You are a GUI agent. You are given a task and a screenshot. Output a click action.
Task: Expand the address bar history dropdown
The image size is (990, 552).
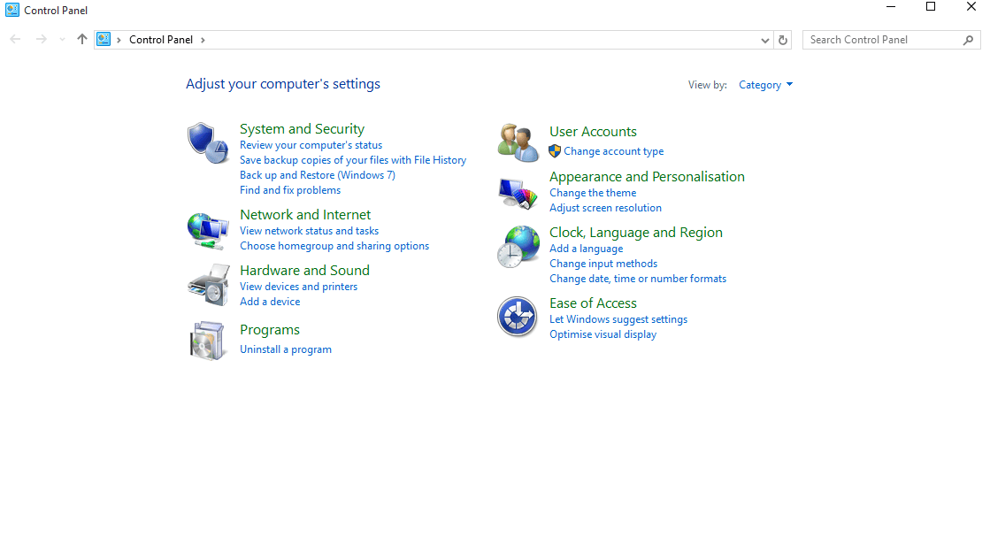click(x=765, y=40)
